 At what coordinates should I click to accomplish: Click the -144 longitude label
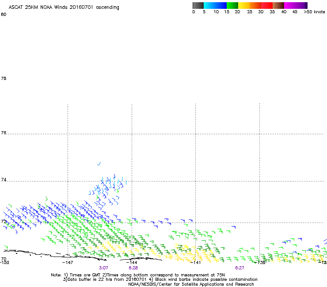pos(132,262)
